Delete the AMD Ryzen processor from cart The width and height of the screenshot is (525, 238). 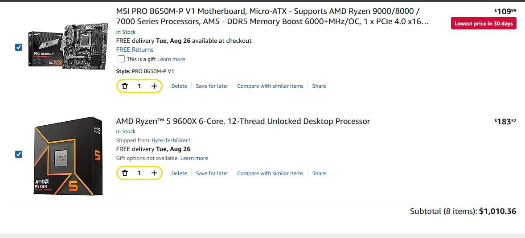click(179, 173)
